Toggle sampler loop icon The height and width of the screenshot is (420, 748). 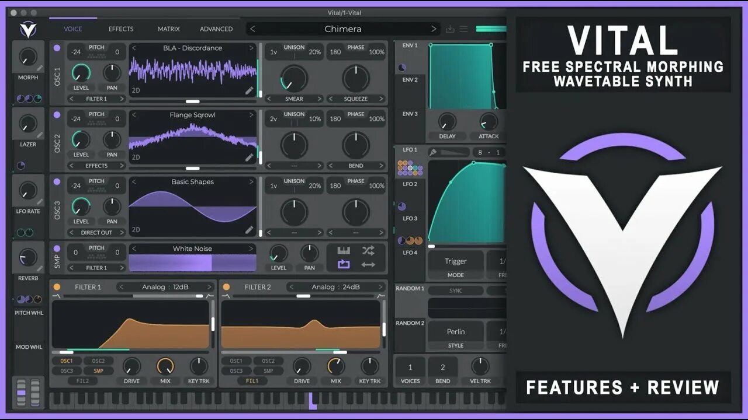[344, 264]
